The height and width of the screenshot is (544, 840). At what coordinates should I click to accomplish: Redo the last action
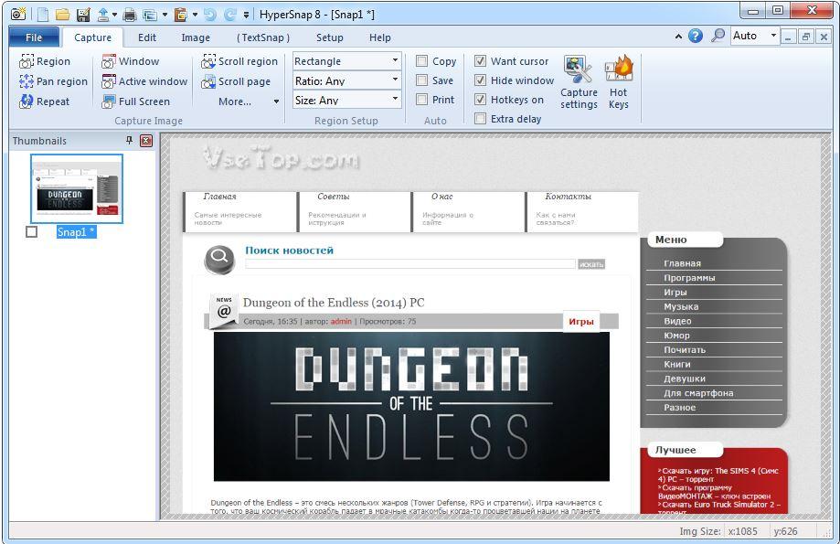pyautogui.click(x=229, y=15)
